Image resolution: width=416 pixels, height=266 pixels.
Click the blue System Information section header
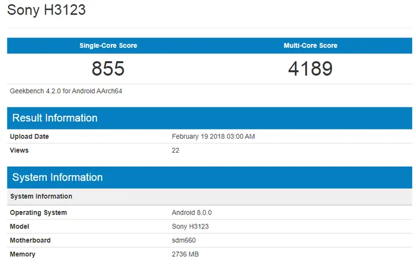210,178
